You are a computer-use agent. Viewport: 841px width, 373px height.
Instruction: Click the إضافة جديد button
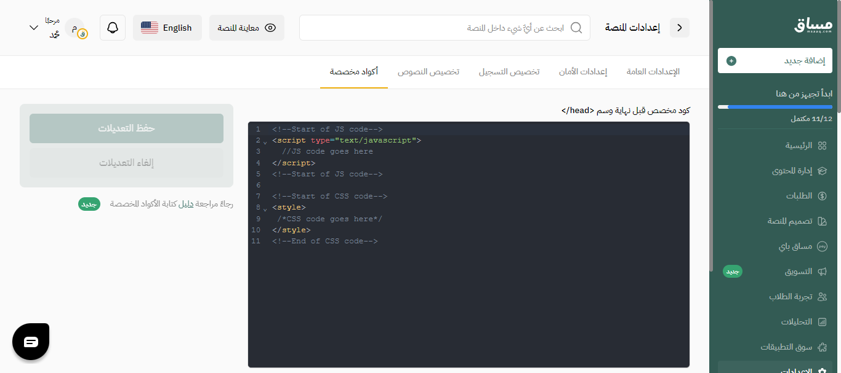775,61
